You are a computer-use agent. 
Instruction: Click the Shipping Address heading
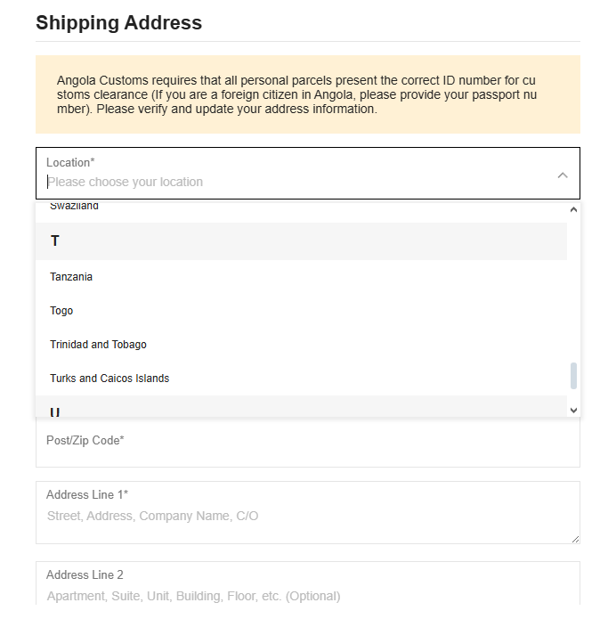(x=118, y=22)
